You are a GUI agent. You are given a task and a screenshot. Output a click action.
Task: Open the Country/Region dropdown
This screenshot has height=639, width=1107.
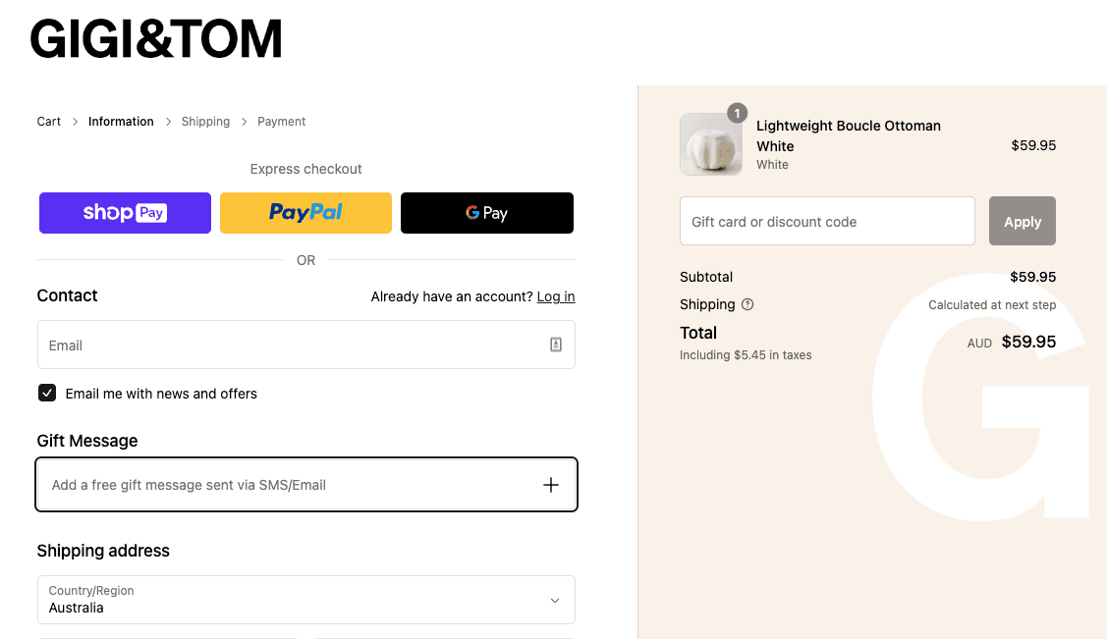coord(306,600)
